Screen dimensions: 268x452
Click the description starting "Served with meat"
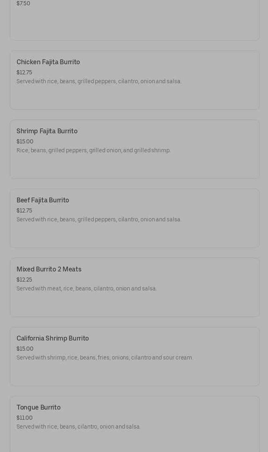click(86, 289)
